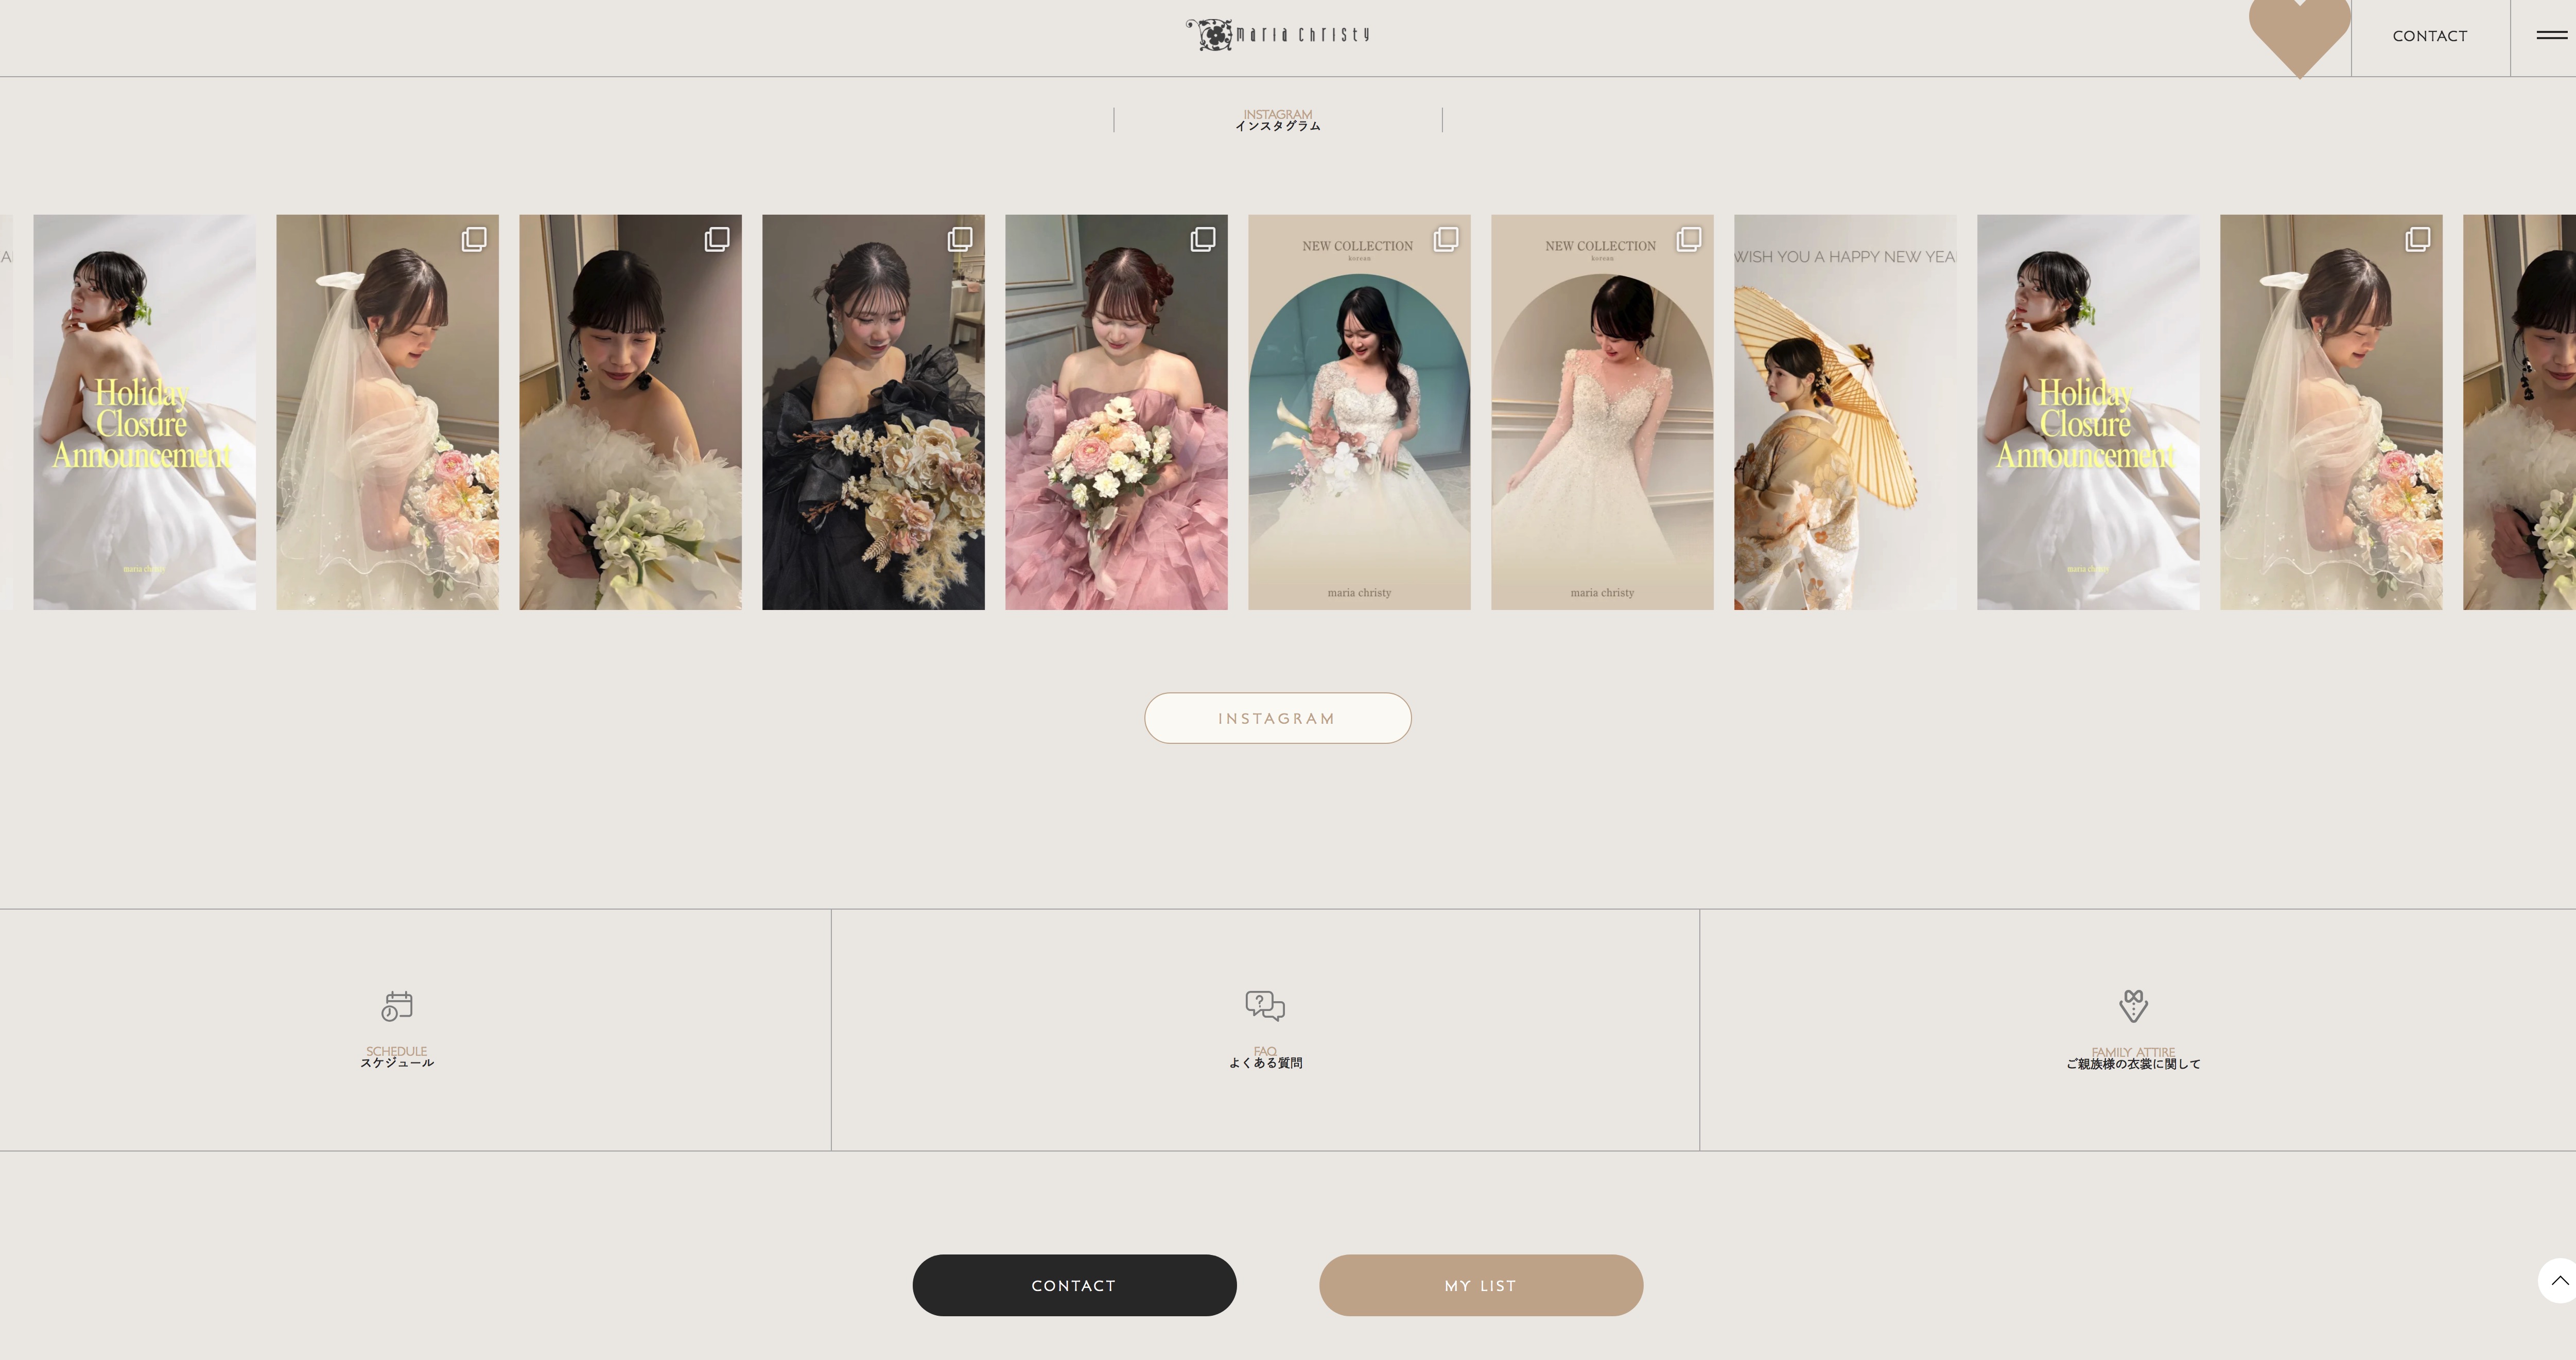Open New Collection post with teal background
Viewport: 2576px width, 1360px height.
(x=1359, y=412)
